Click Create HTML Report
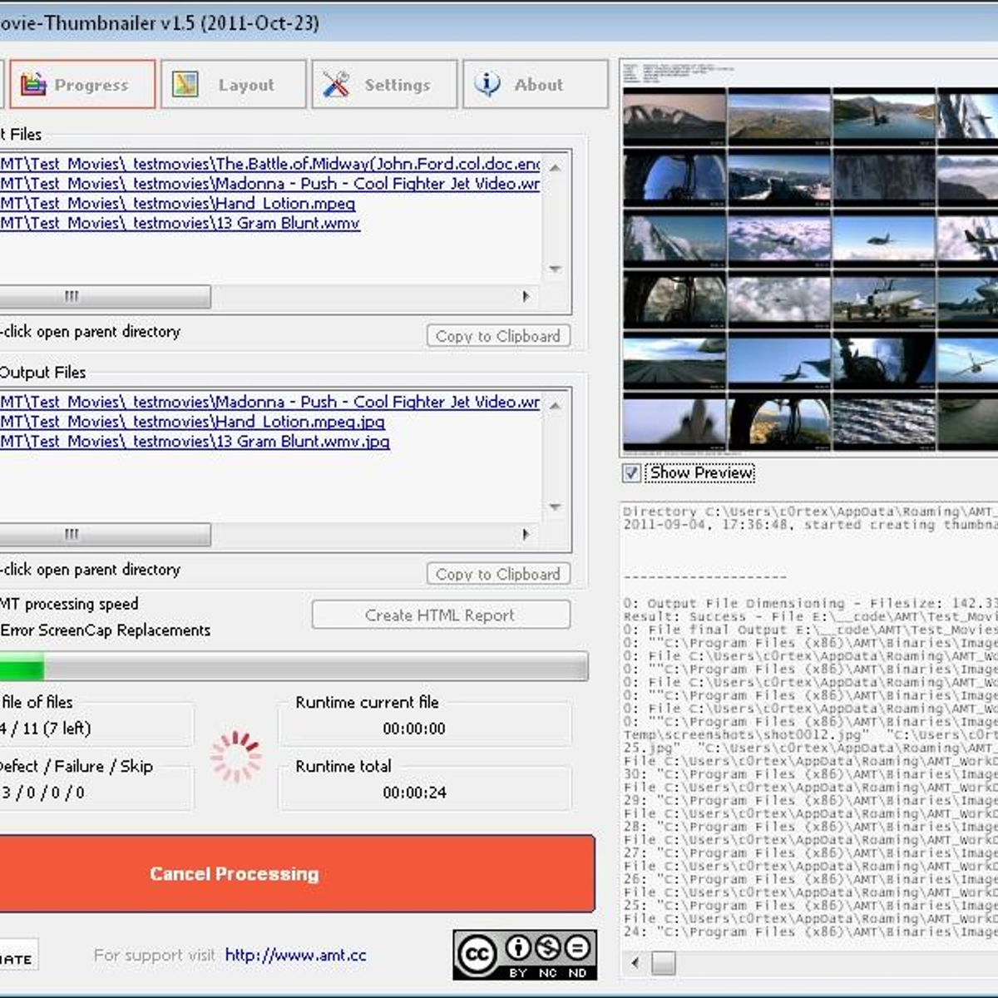Image resolution: width=998 pixels, height=998 pixels. (440, 615)
